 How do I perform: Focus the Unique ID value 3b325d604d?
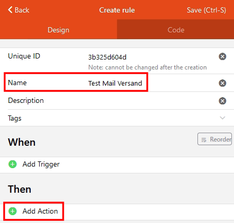point(107,57)
